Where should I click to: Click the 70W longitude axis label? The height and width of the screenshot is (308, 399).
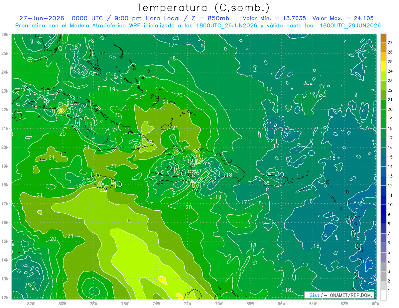[x=219, y=303]
